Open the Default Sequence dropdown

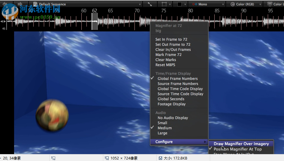coord(140,4)
